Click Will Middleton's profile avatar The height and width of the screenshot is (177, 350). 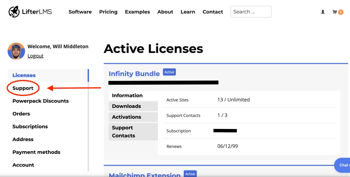click(x=16, y=51)
